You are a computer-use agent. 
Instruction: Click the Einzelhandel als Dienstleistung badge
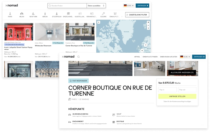[x=14, y=45]
